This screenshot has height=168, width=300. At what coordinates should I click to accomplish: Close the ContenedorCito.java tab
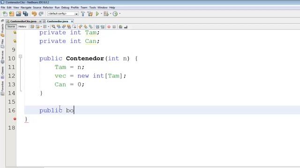pos(40,21)
